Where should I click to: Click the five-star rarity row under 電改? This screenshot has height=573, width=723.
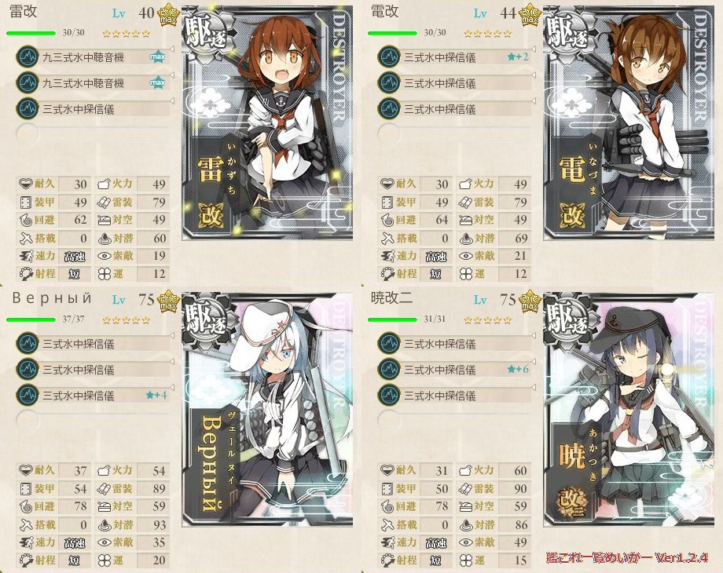click(x=488, y=33)
